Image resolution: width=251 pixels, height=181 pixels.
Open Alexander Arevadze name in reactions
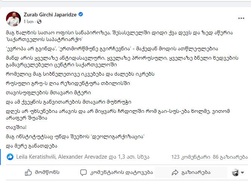(83, 157)
